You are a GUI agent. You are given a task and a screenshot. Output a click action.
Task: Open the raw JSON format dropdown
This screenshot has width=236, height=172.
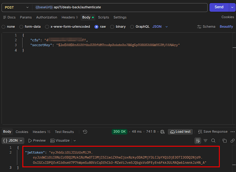coord(160,27)
